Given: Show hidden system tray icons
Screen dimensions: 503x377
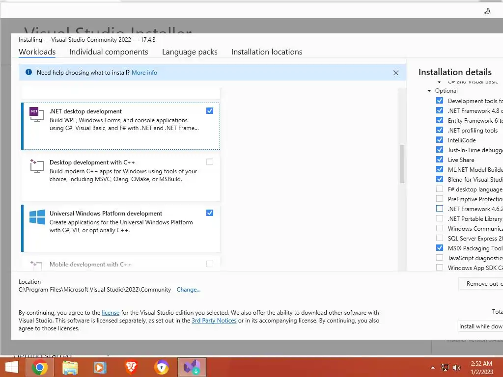Looking at the screenshot, I should 433,368.
